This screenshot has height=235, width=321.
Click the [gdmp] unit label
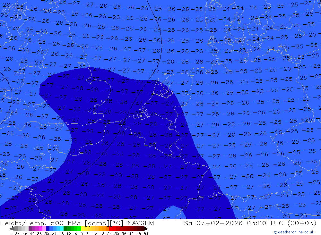[98, 223]
